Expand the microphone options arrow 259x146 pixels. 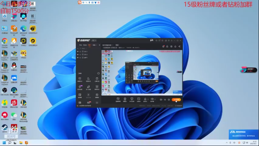pos(148,99)
